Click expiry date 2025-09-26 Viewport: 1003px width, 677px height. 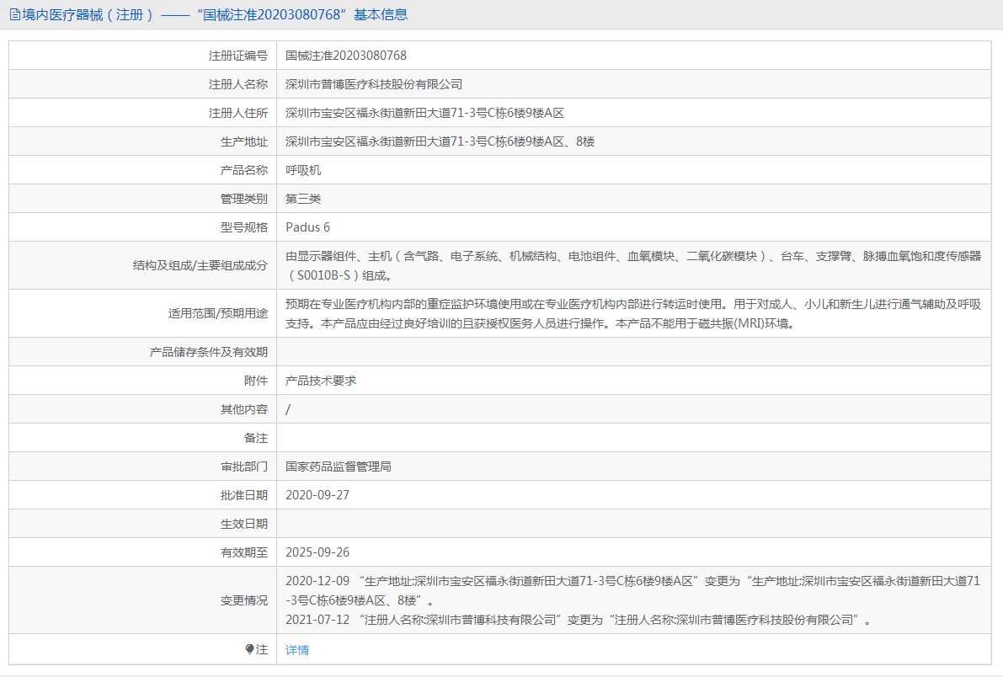pos(317,552)
